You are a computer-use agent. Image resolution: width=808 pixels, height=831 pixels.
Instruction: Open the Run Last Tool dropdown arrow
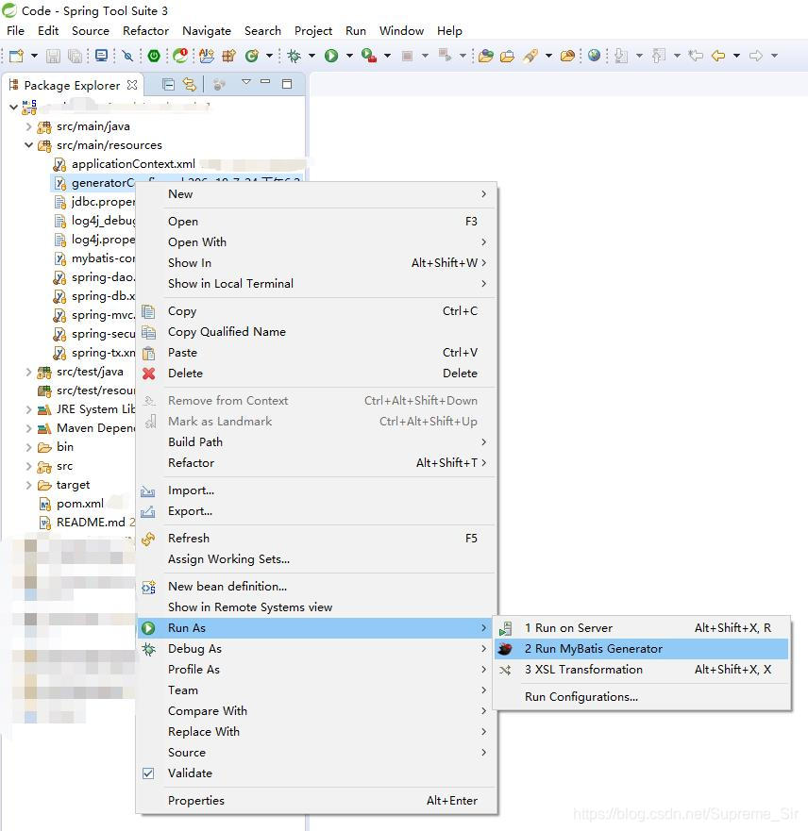[388, 56]
